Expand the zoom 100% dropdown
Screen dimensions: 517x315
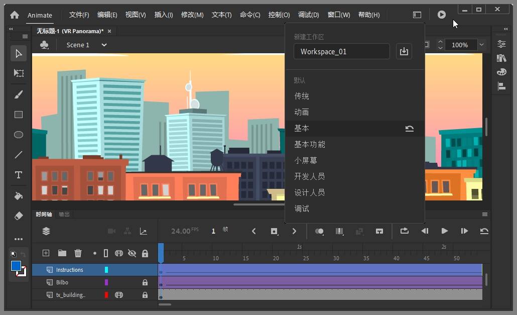coord(482,45)
